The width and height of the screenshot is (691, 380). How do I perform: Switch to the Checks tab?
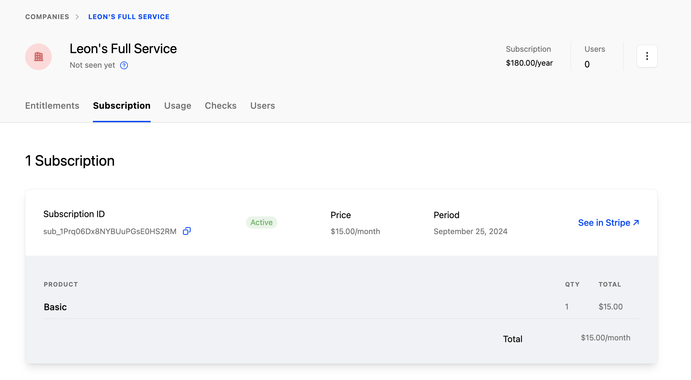[x=221, y=106]
